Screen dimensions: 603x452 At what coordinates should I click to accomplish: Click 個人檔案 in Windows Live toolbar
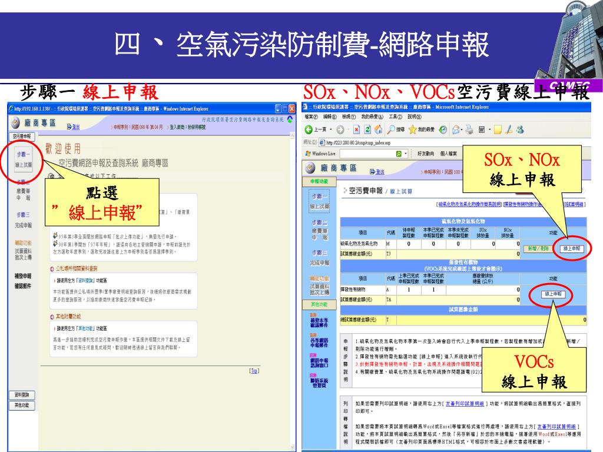pyautogui.click(x=448, y=154)
